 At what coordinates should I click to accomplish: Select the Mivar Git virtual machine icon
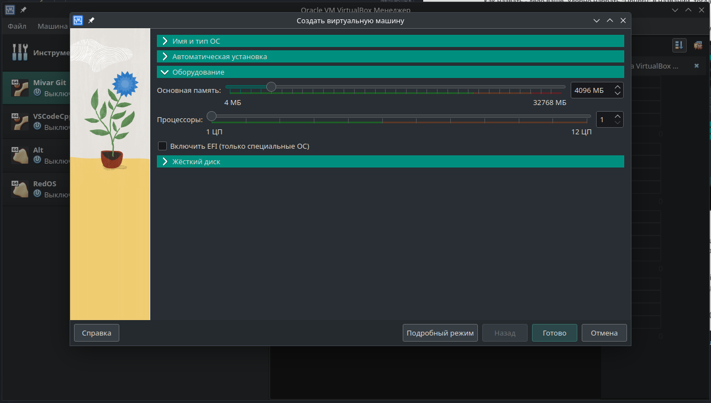coord(21,87)
